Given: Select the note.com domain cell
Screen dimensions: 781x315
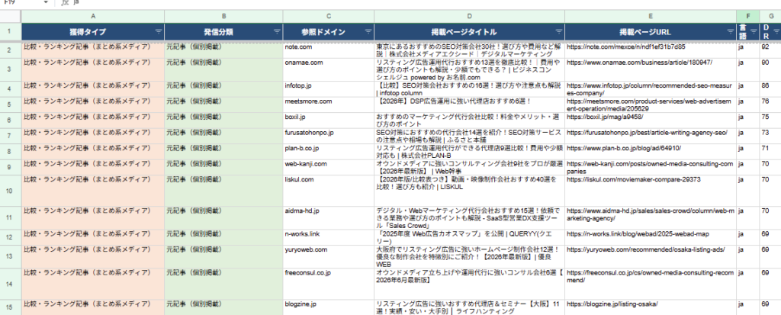Looking at the screenshot, I should 329,50.
